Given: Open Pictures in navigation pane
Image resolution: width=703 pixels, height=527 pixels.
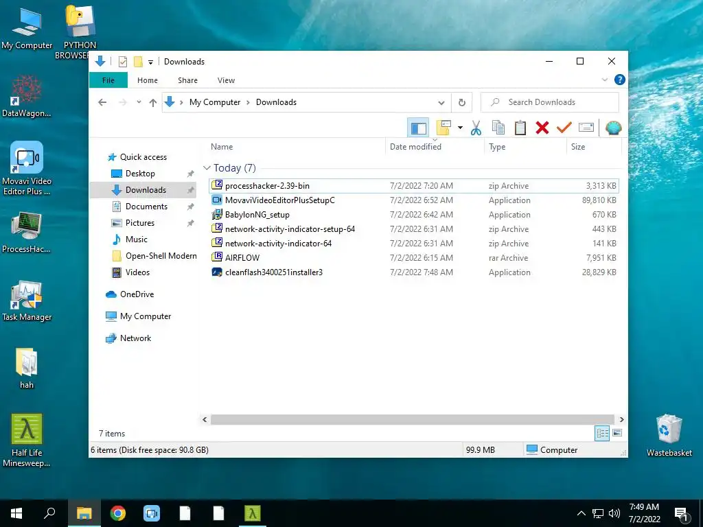Looking at the screenshot, I should click(x=139, y=223).
